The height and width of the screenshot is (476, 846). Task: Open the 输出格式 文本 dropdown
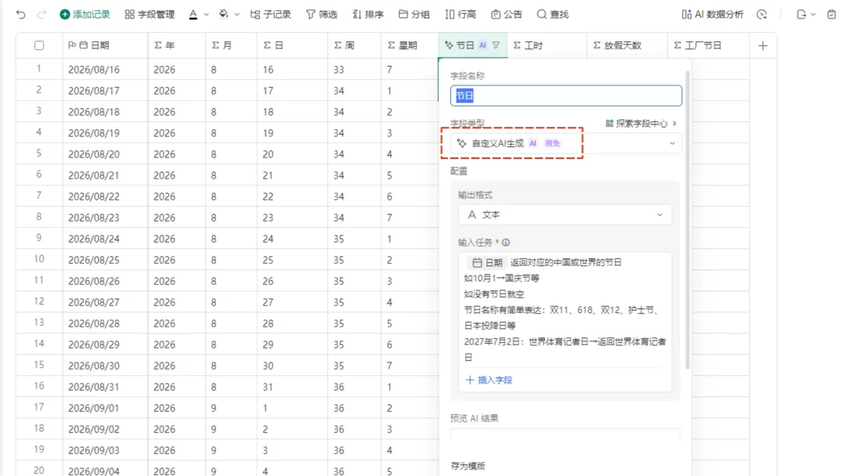(565, 215)
